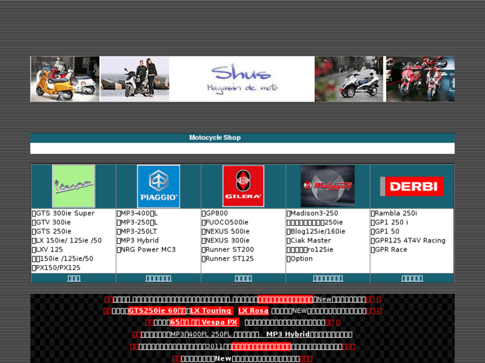Image resolution: width=485 pixels, height=363 pixels.
Task: Select NRG Power MC3 entry
Action: point(146,250)
